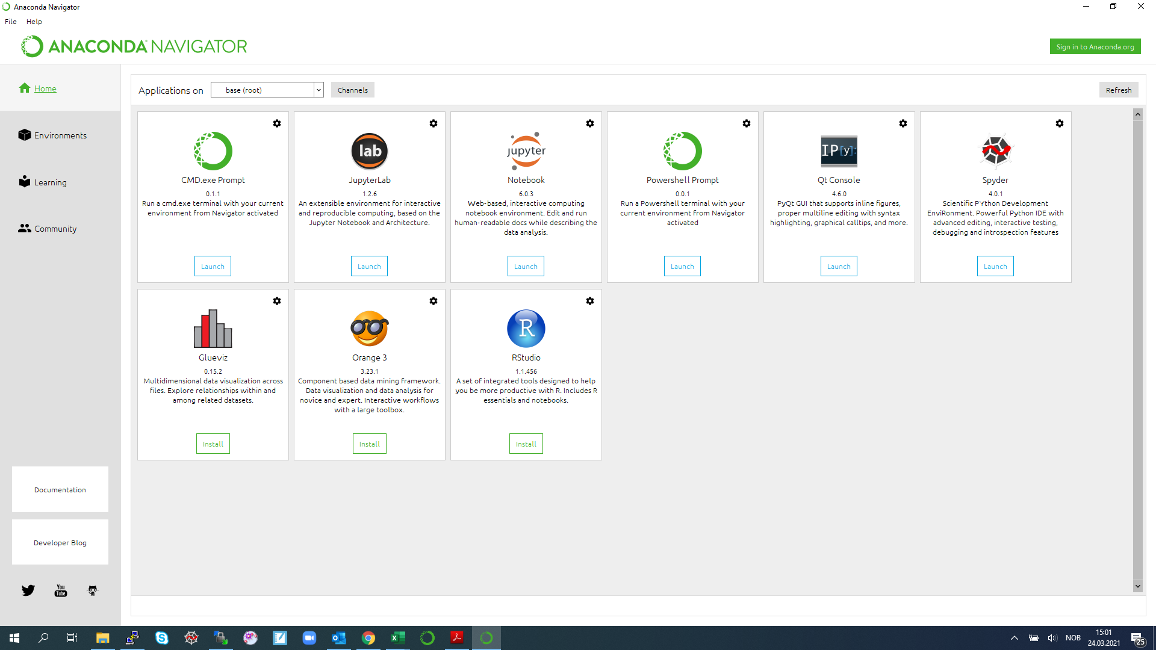Click the Anaconda Navigator header logo
Screen dimensions: 1156x650
coord(134,46)
